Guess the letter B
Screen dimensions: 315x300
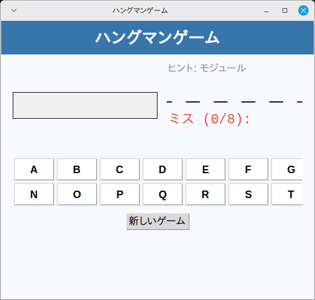pyautogui.click(x=77, y=169)
